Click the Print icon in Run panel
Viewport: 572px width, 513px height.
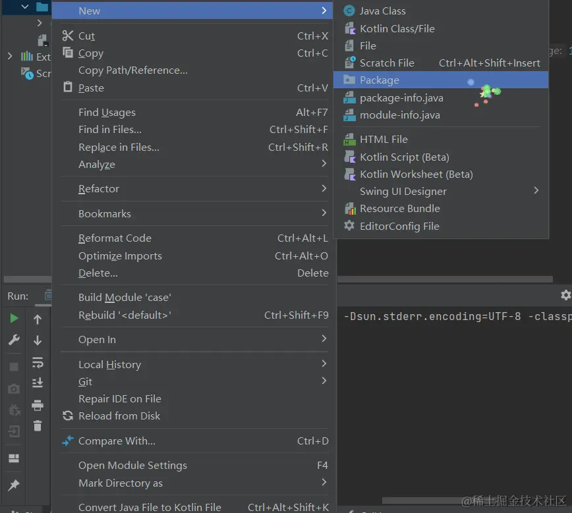pos(38,405)
